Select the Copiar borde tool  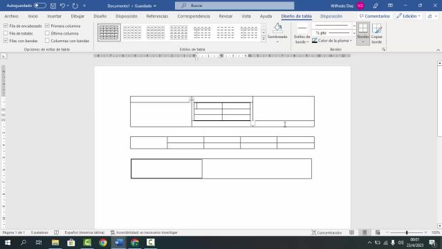(x=376, y=34)
